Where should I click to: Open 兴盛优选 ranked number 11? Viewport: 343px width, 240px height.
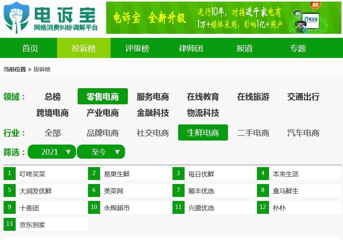tap(215, 207)
